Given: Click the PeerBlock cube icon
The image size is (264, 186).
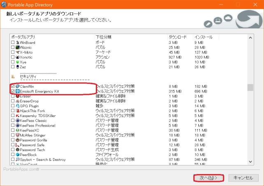Looking at the screenshot, I should click(18, 154).
